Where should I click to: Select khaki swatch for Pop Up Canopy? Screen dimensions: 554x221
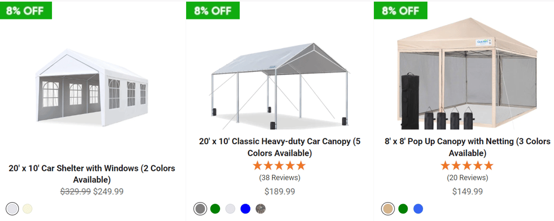coord(387,209)
